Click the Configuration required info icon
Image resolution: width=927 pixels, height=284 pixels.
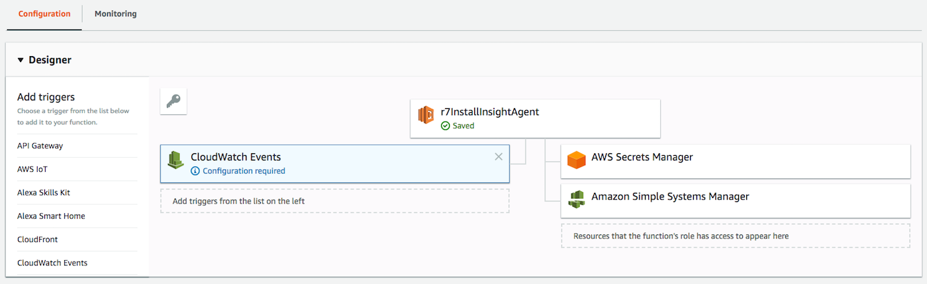(195, 171)
